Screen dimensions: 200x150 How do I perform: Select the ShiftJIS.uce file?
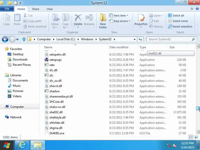(115, 133)
